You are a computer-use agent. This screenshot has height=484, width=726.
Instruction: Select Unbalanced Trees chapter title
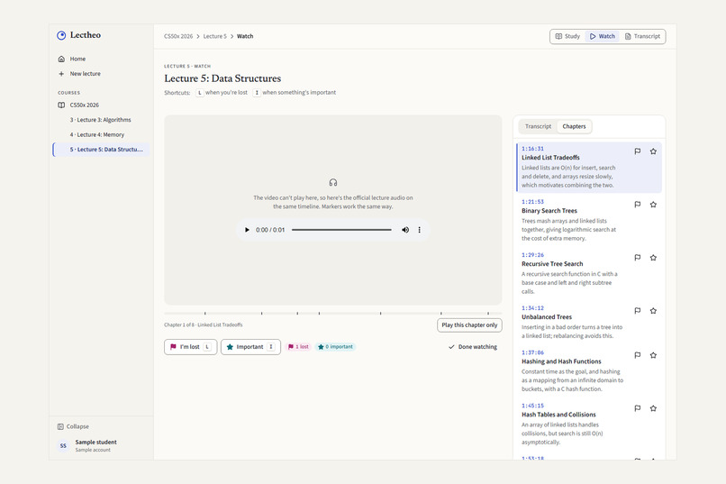pyautogui.click(x=547, y=317)
